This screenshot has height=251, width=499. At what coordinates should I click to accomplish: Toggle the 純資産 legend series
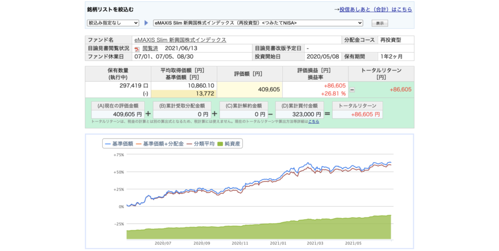(x=229, y=144)
